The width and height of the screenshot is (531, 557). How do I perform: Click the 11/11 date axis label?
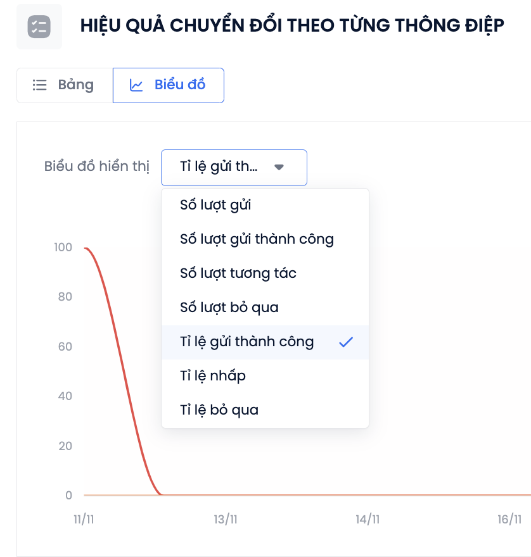point(84,520)
